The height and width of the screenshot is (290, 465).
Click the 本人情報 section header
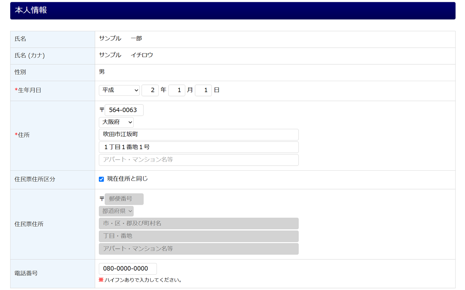pyautogui.click(x=232, y=11)
